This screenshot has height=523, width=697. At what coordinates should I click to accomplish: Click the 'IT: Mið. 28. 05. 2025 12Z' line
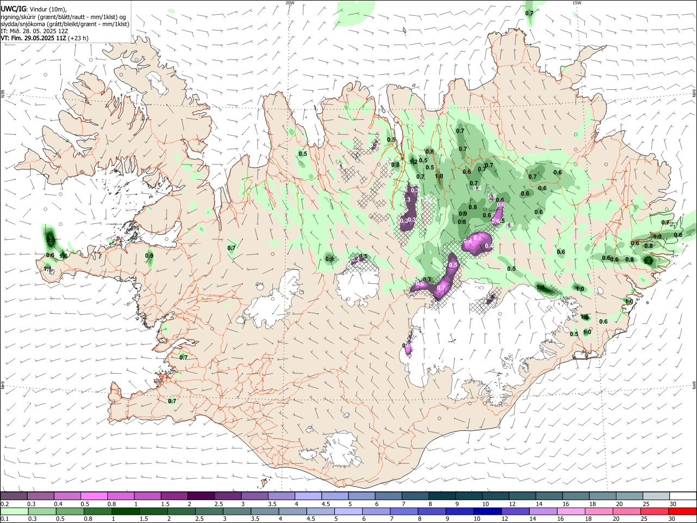34,31
